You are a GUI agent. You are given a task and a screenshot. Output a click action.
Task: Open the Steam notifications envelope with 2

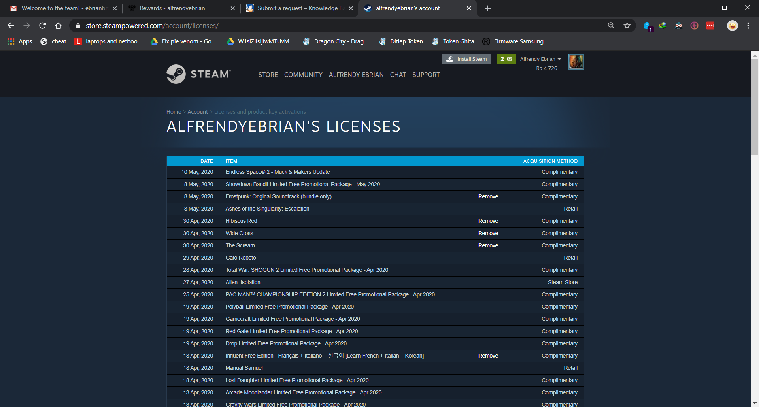coord(506,59)
